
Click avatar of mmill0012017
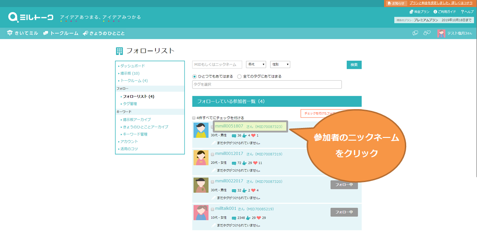tap(201, 157)
